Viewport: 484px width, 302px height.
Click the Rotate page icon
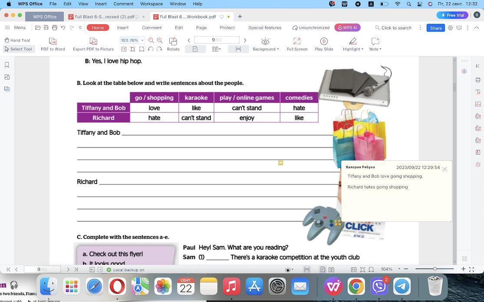click(x=173, y=41)
